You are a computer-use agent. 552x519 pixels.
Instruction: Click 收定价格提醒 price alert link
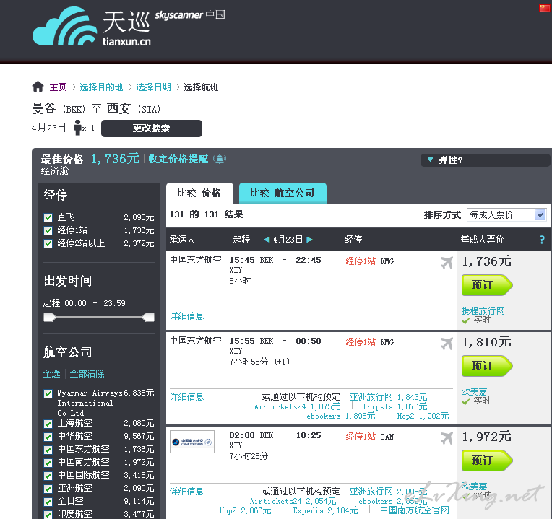(178, 159)
